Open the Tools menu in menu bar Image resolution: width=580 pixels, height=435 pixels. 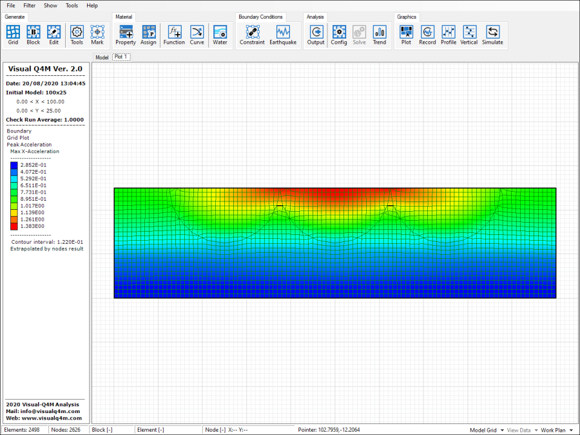pyautogui.click(x=72, y=6)
